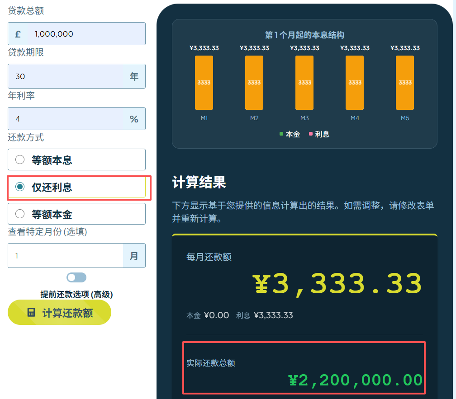
Task: Click the 计算还款额 button
Action: click(x=59, y=312)
